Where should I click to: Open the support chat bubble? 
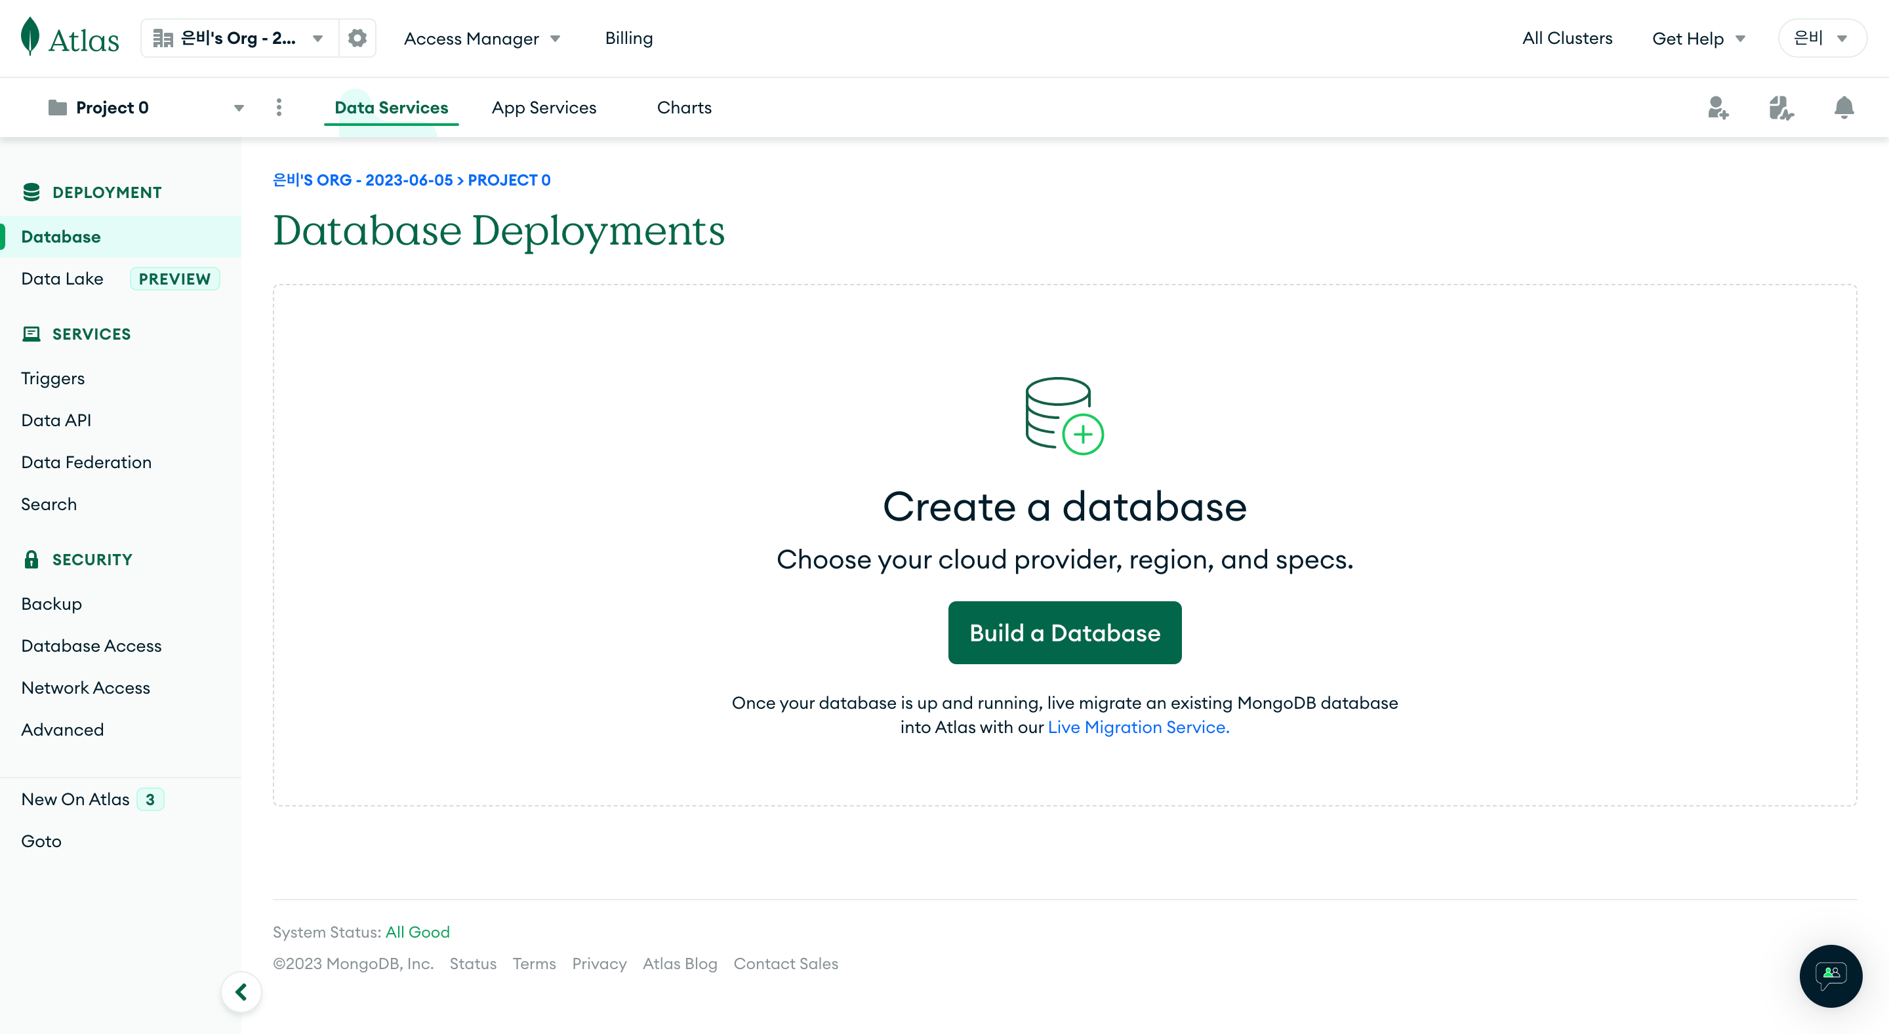(1831, 976)
